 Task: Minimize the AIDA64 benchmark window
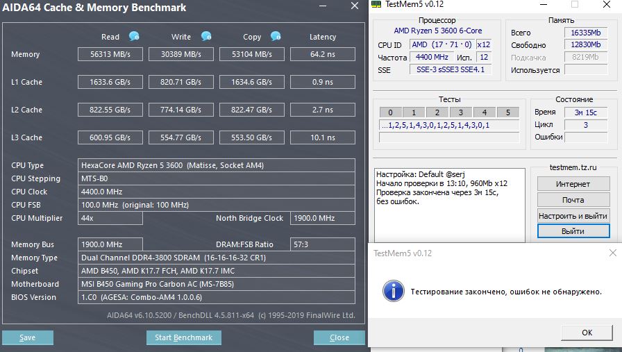[323, 6]
